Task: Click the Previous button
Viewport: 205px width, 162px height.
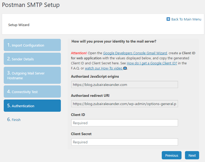Action: coord(172,155)
